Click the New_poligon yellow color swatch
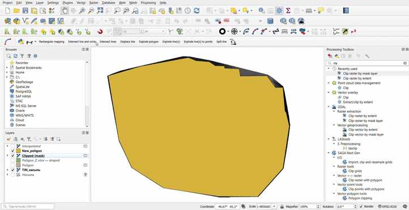The image size is (409, 210). point(18,151)
